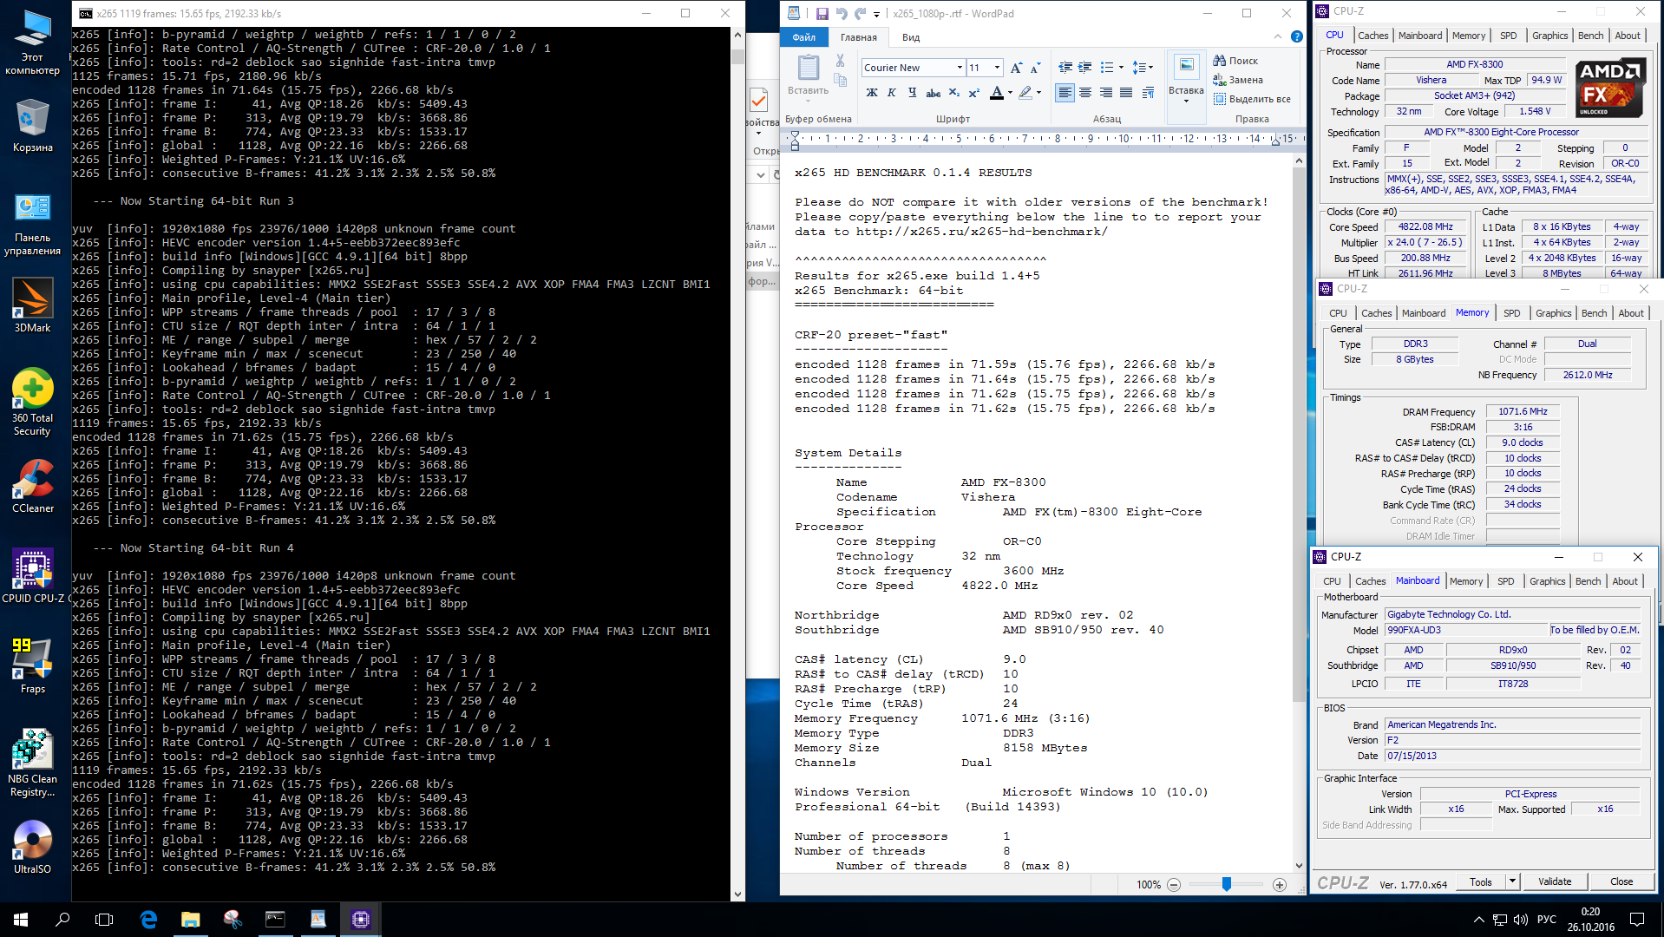The height and width of the screenshot is (937, 1664).
Task: Apply the text highlight color marker
Action: pos(1025,93)
